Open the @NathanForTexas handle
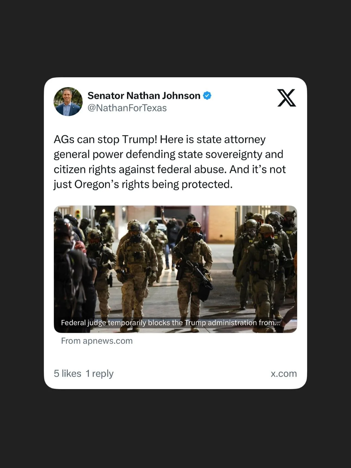Screen dimensions: 351x468 point(127,108)
